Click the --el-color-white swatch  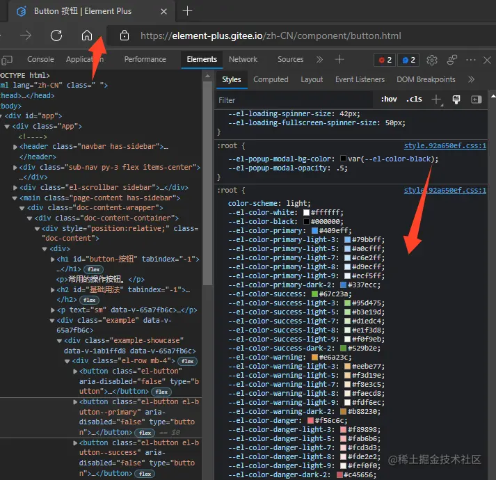tap(306, 213)
